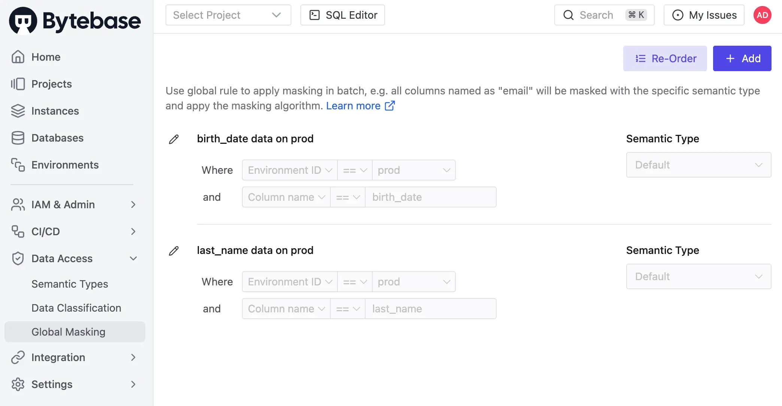Open the Select Project dropdown

pyautogui.click(x=228, y=15)
